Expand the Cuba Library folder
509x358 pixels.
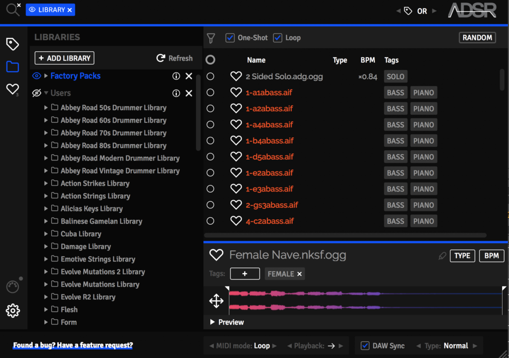click(x=46, y=234)
